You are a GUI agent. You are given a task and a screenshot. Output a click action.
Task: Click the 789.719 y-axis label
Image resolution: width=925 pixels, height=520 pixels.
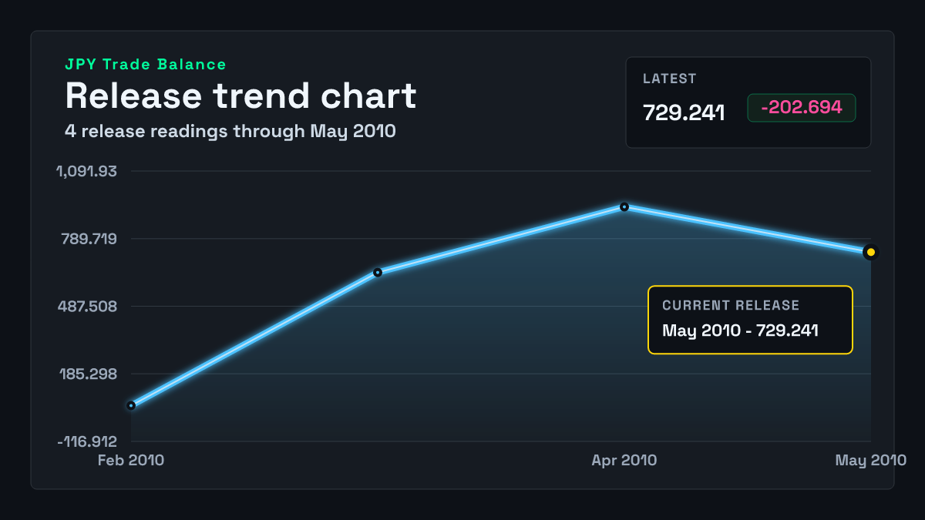89,239
